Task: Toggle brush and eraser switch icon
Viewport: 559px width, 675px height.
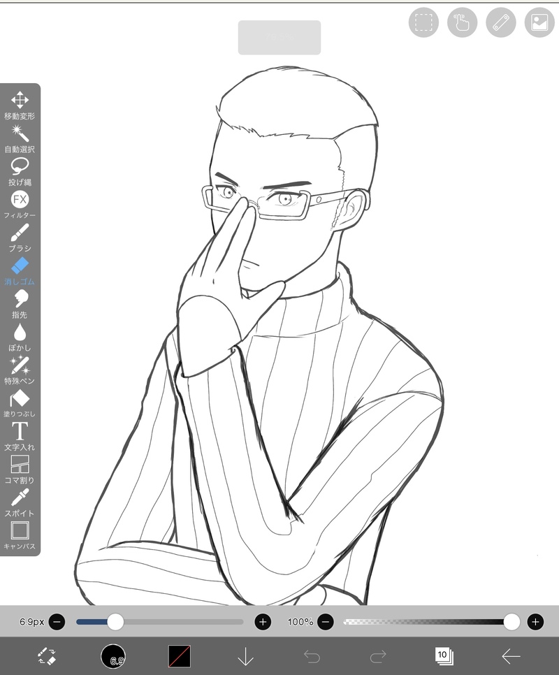Action: [x=47, y=656]
